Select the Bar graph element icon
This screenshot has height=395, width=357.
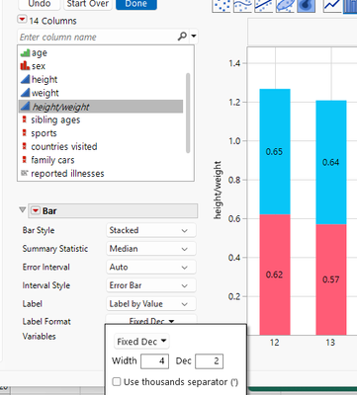[350, 6]
